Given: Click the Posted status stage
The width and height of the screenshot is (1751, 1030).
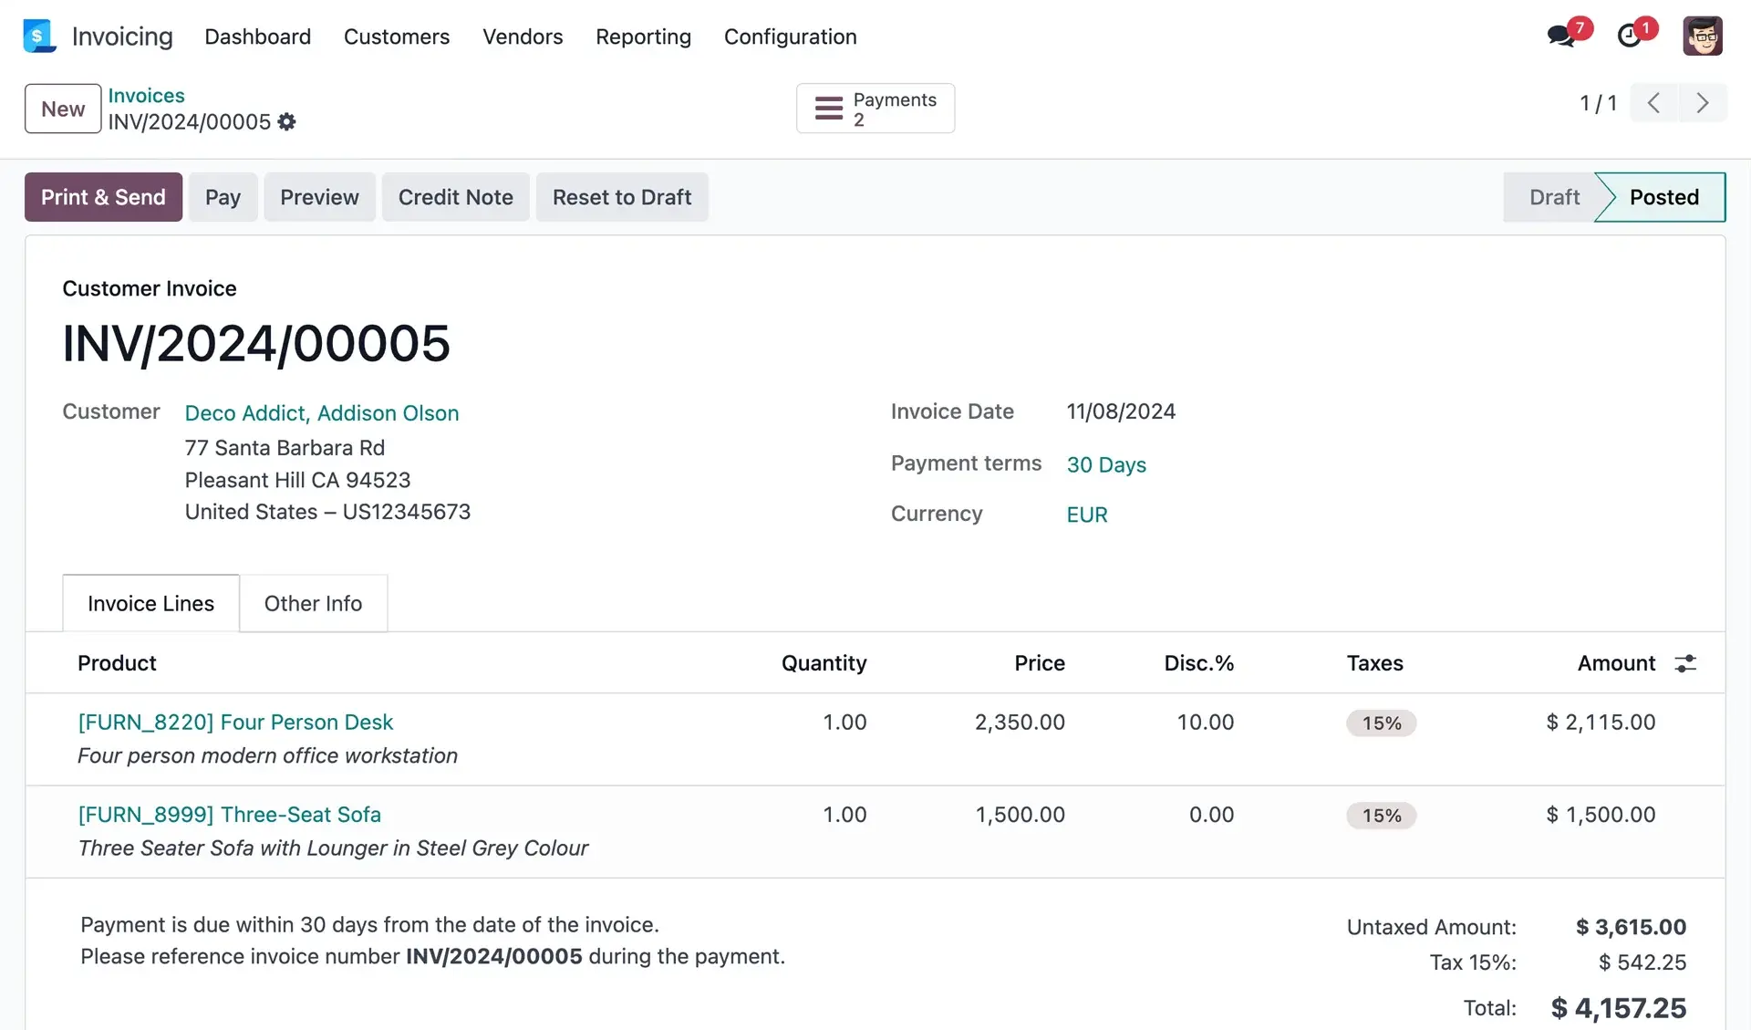Looking at the screenshot, I should pos(1663,197).
